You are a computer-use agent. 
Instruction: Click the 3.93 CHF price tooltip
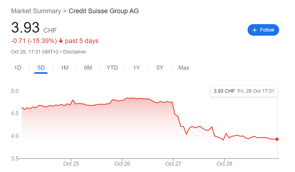(x=244, y=91)
